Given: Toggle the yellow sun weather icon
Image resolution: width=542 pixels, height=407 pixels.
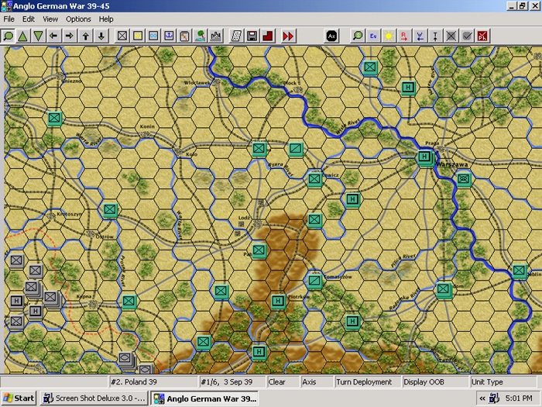Looking at the screenshot, I should tap(389, 36).
